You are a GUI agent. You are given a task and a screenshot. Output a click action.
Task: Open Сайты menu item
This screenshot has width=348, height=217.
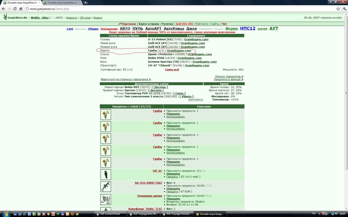(x=215, y=24)
